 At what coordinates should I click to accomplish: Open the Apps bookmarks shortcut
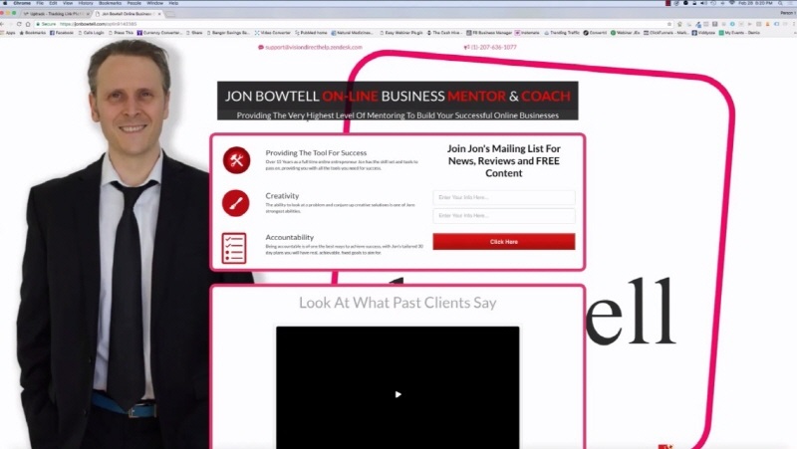9,33
